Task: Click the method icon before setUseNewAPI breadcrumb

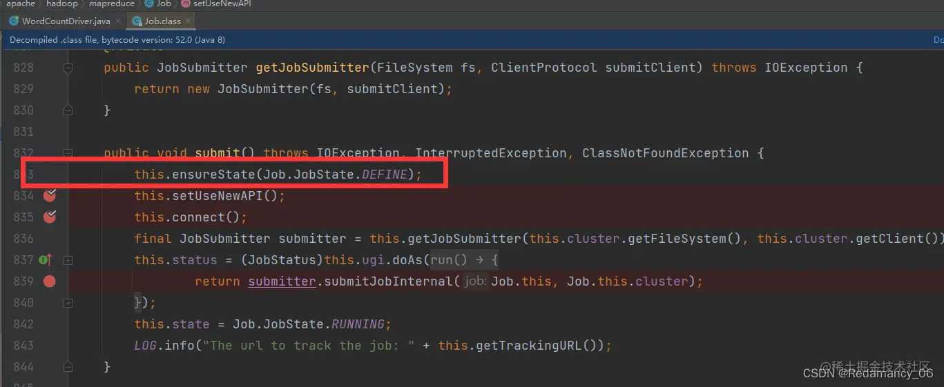Action: pos(185,3)
